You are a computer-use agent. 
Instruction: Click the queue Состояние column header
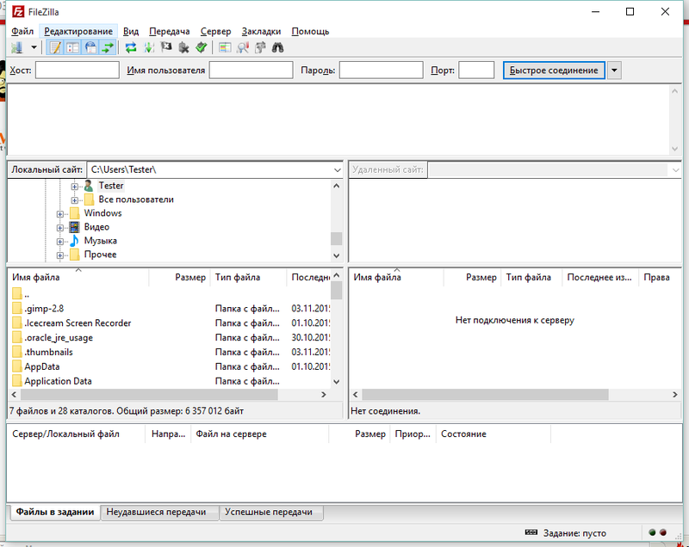point(493,433)
